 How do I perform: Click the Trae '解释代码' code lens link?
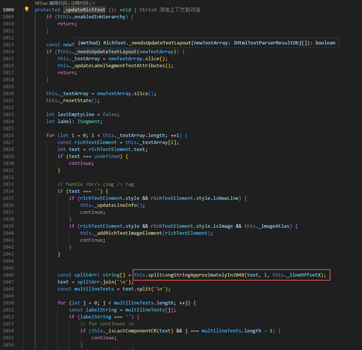58,3
